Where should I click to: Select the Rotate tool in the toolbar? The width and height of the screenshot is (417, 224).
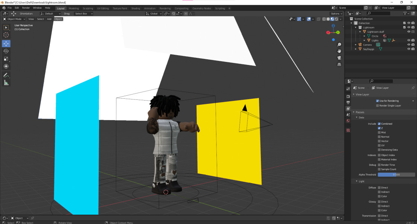tap(6, 51)
